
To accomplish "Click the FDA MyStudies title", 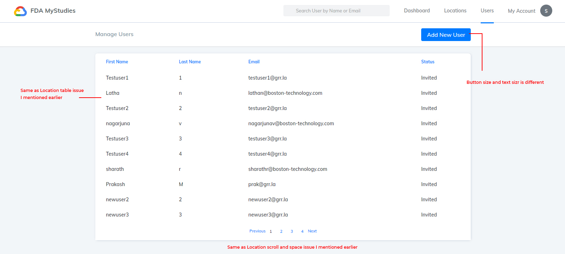I will tap(53, 11).
